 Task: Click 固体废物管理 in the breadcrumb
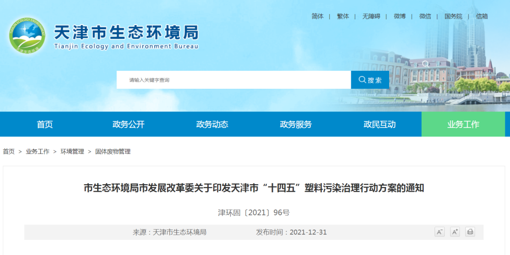coord(113,152)
